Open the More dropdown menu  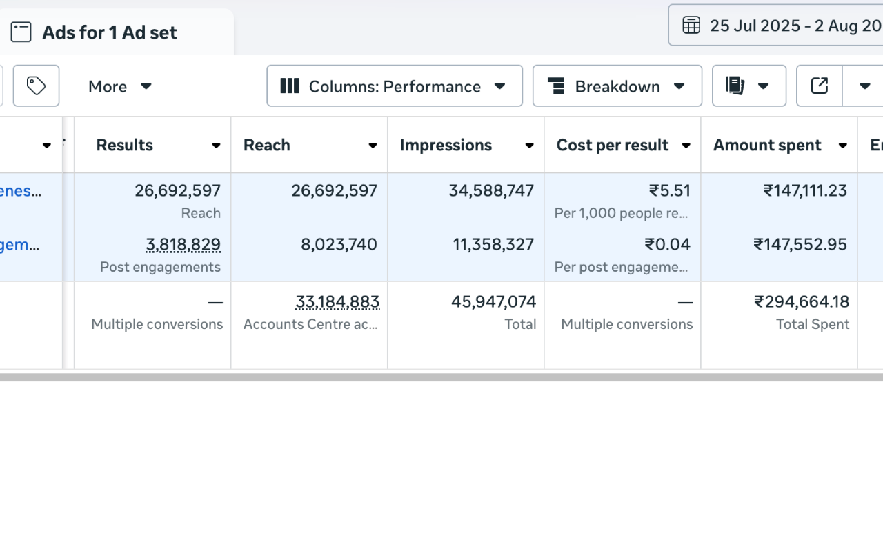[x=119, y=86]
